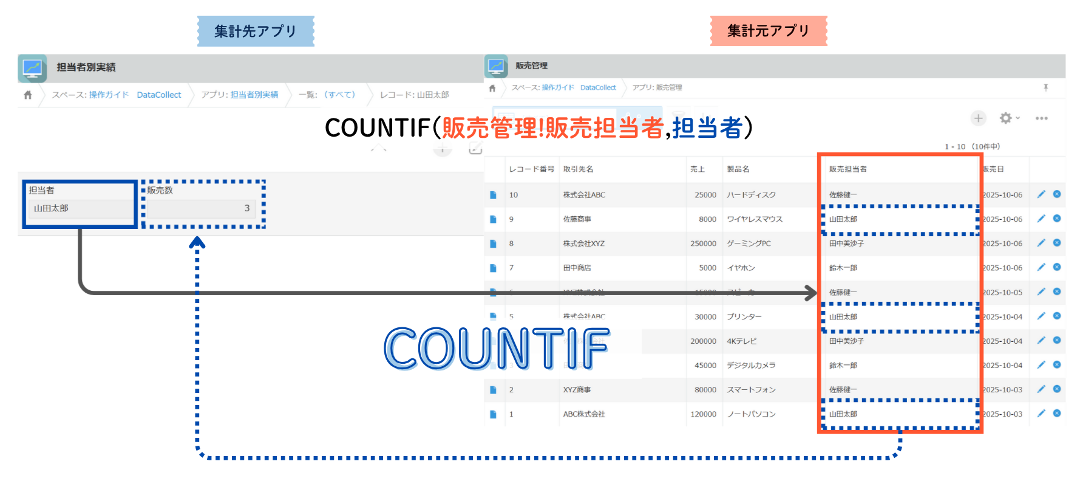Click the home icon in the 販売管理 breadcrumb

pos(492,88)
